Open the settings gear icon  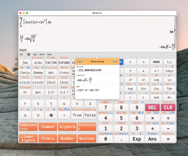(28, 54)
